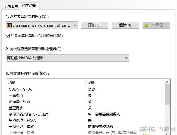Click the 单一显示器性能模式 value
Viewport: 177px width, 135px height.
(x=104, y=114)
